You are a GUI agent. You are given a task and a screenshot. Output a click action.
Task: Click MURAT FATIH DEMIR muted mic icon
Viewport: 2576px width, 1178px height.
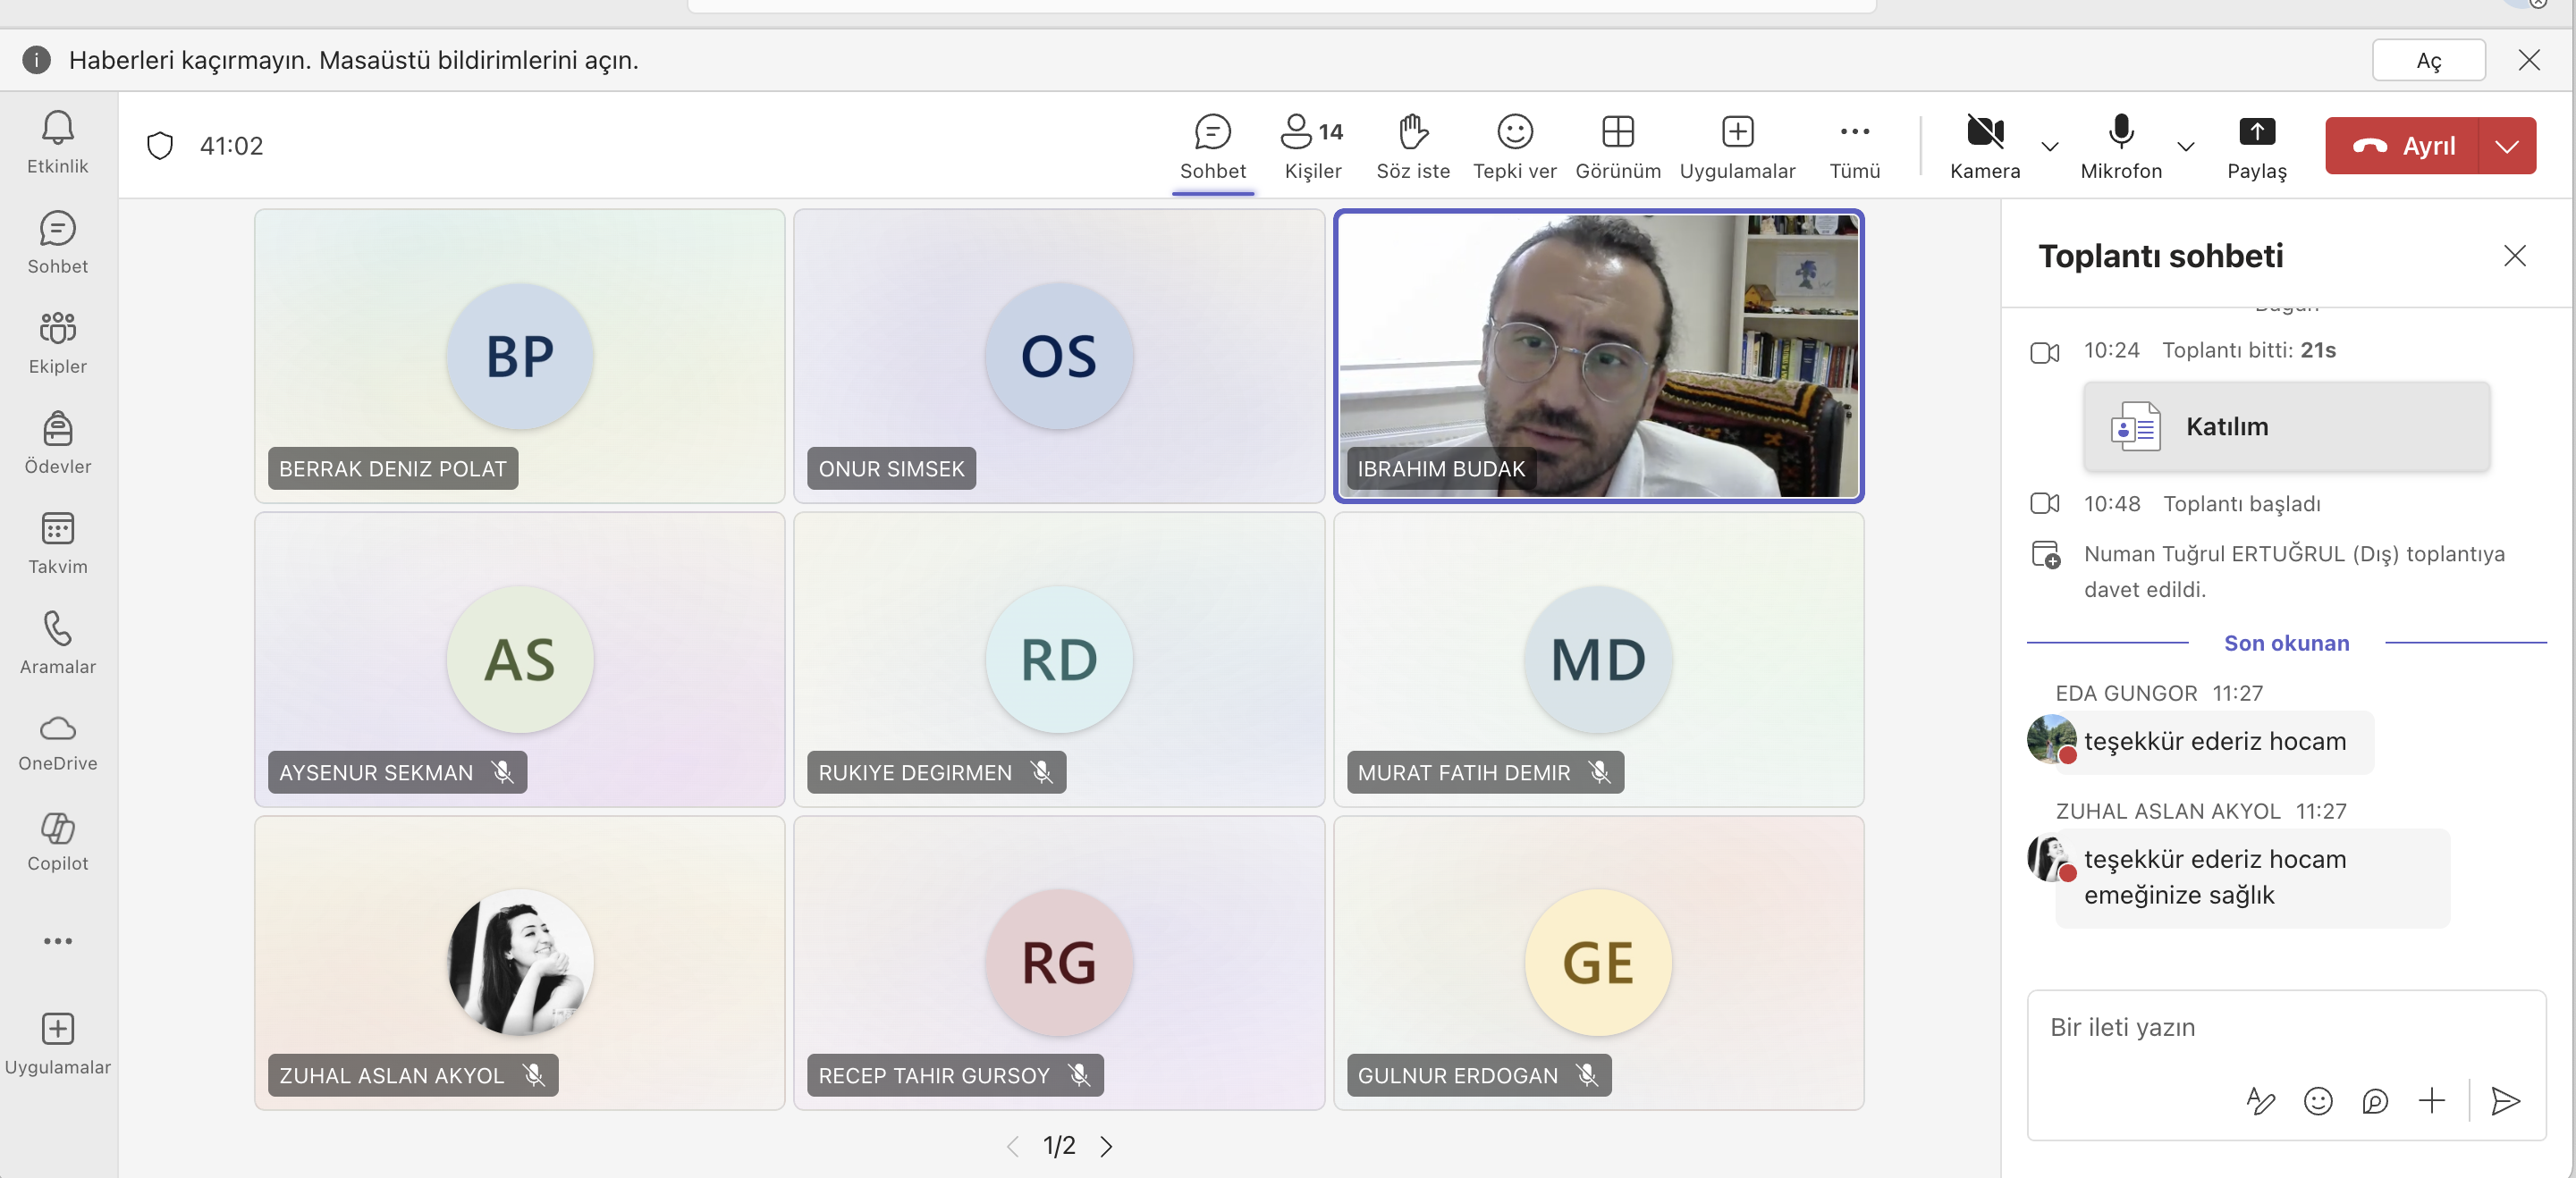click(1599, 772)
